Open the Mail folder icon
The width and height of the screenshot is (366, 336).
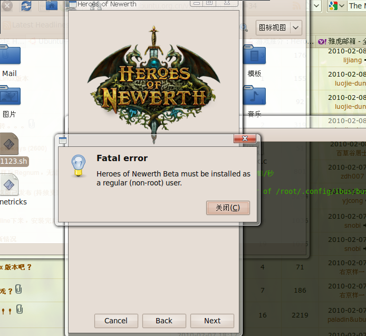pyautogui.click(x=10, y=55)
